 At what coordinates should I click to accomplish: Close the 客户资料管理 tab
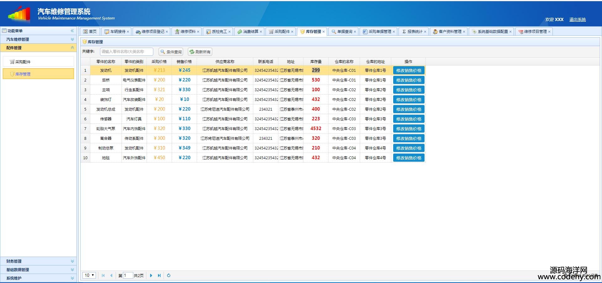click(x=464, y=32)
